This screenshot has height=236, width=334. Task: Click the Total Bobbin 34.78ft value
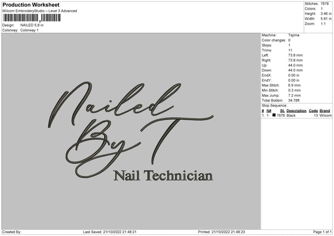pyautogui.click(x=294, y=101)
